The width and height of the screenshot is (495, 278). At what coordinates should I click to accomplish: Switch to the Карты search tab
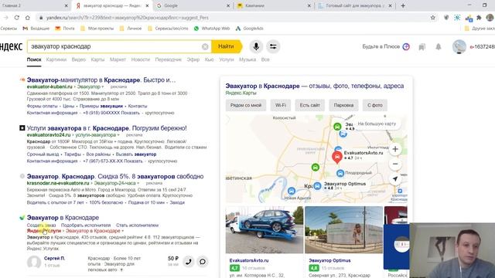(x=97, y=59)
